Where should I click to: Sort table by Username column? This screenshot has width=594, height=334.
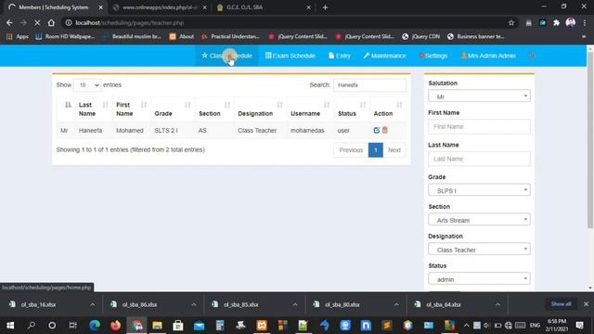(x=310, y=109)
